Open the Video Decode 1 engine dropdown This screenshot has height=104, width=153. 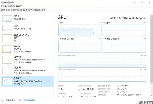pos(103,39)
